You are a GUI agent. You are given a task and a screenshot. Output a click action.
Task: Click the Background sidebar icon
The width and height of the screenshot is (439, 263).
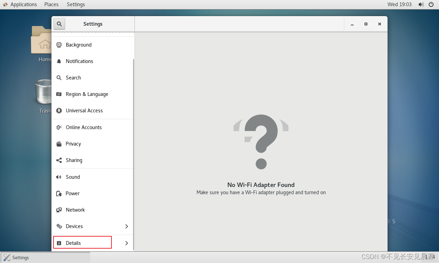[59, 45]
